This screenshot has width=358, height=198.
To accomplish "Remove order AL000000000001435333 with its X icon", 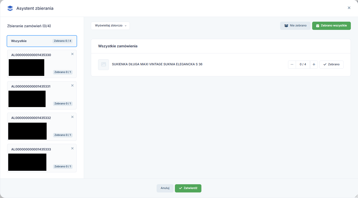I will coord(72,148).
